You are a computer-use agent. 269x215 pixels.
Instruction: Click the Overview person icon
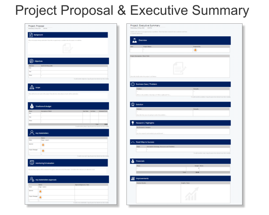pyautogui.click(x=134, y=40)
